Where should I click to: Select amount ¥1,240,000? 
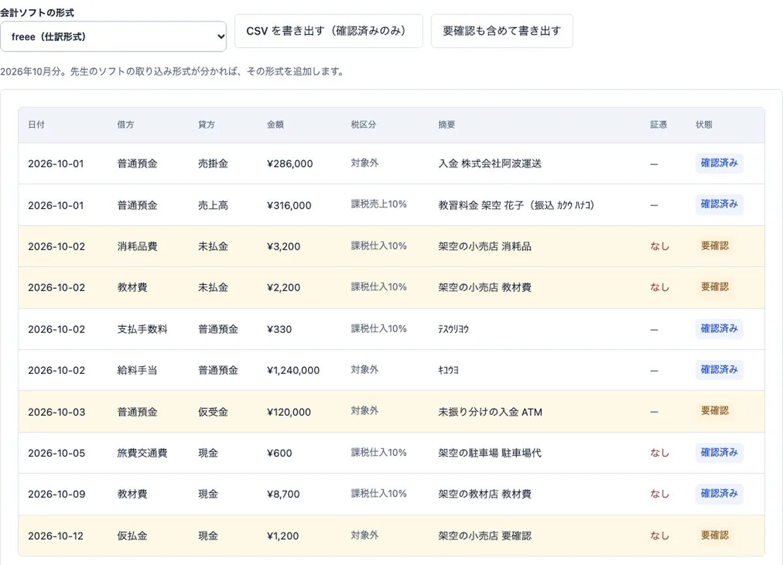point(293,371)
